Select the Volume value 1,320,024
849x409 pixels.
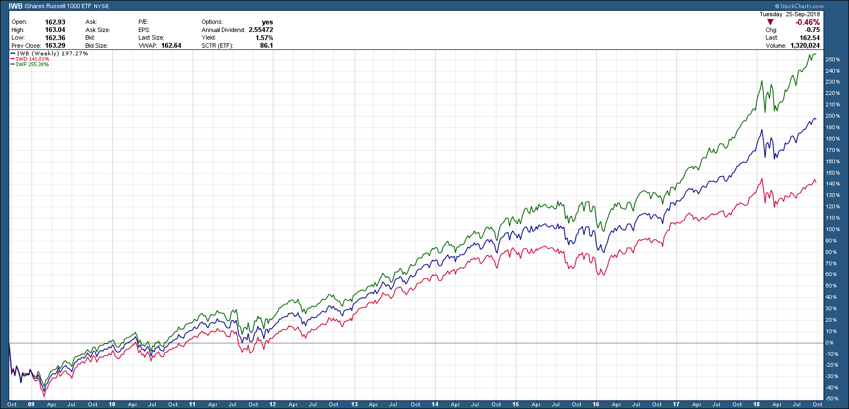point(806,46)
